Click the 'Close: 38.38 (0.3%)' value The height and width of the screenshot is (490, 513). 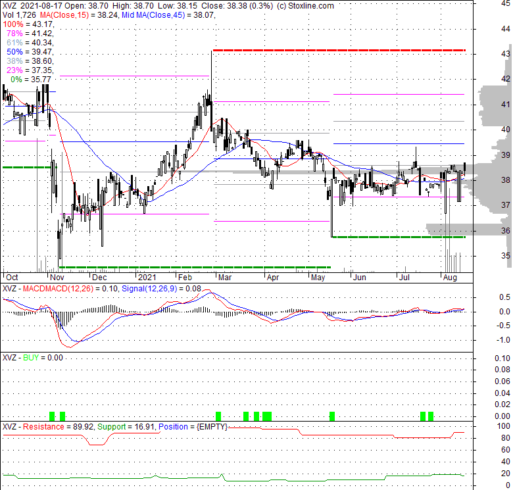pos(237,6)
